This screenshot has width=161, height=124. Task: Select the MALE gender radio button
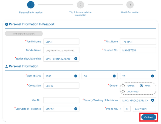[142, 86]
